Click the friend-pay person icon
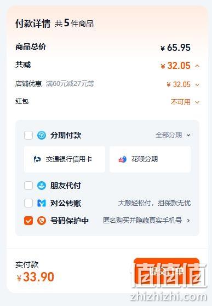Screen dimensions: 212x306 click(x=42, y=186)
